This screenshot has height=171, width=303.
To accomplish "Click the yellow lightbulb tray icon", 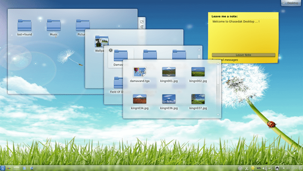I will click(252, 168).
